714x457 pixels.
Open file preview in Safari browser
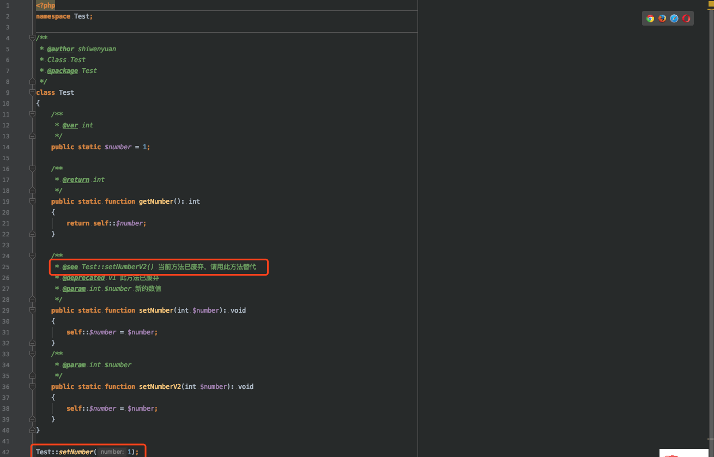point(674,18)
